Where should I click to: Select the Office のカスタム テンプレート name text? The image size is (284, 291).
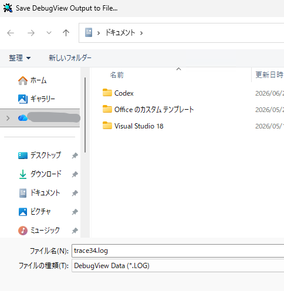point(154,110)
